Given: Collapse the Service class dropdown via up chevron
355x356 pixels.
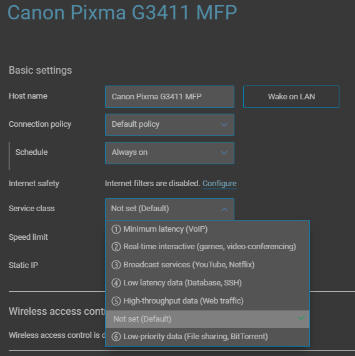Looking at the screenshot, I should (224, 209).
